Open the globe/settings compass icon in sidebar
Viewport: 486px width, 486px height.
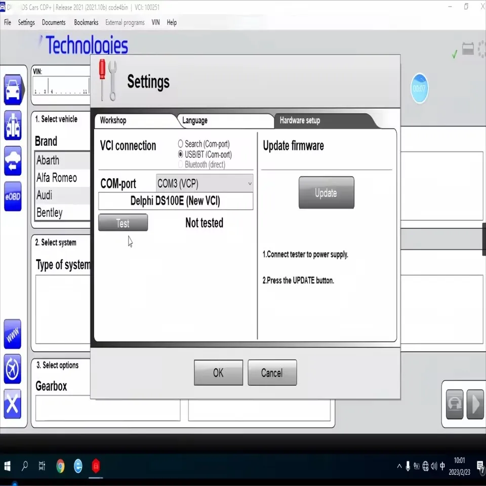click(13, 370)
